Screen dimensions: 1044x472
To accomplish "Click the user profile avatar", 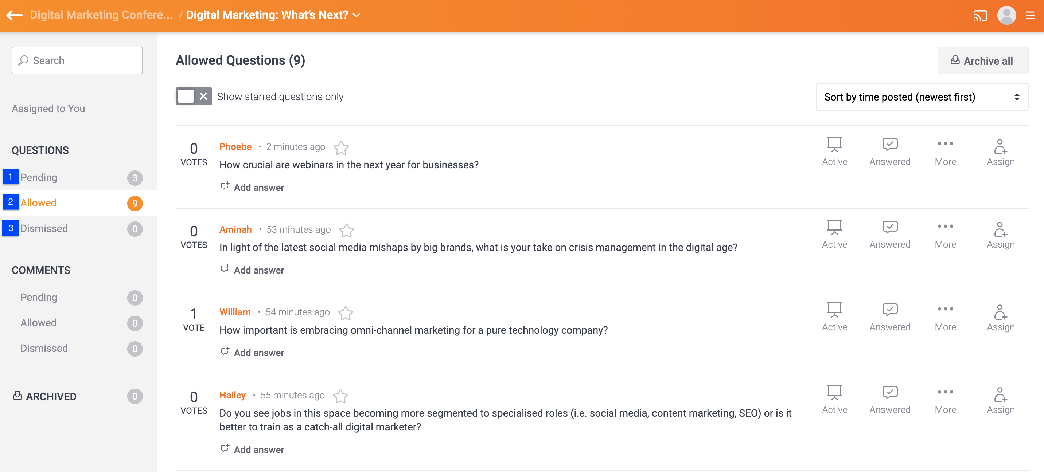I will point(1006,16).
